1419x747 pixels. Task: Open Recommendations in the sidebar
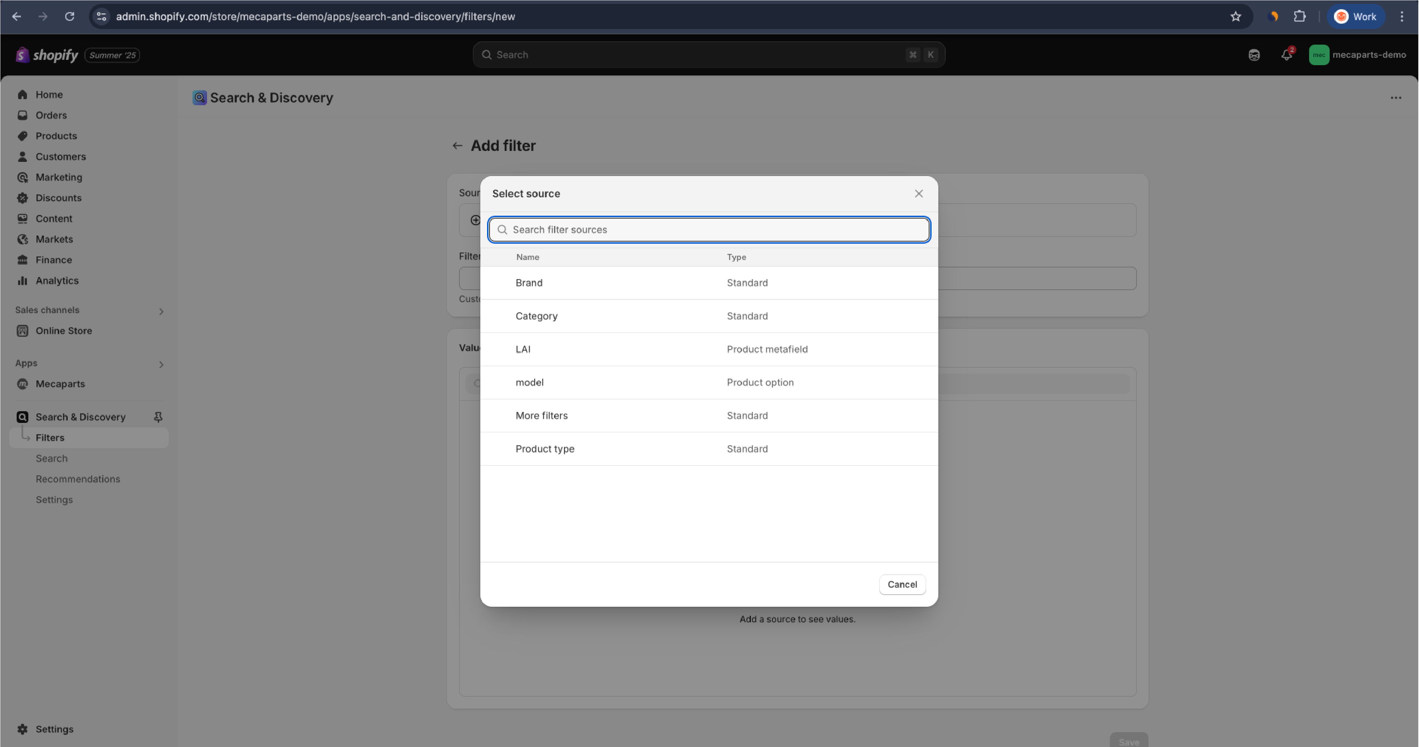[78, 479]
